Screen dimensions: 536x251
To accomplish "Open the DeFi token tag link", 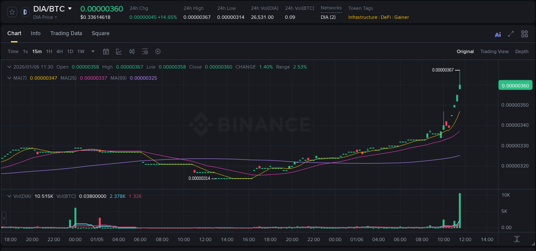I will coord(385,17).
